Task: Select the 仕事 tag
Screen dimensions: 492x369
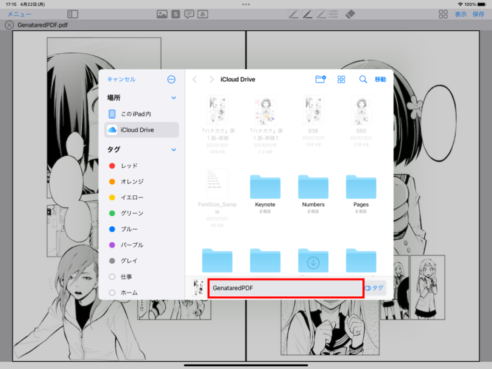Action: click(x=142, y=277)
